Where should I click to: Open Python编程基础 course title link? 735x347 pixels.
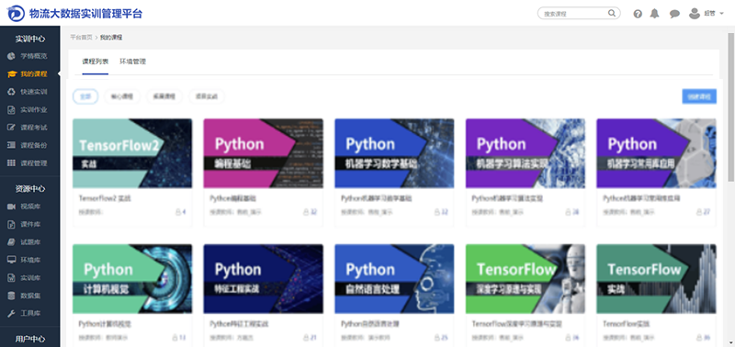coord(233,198)
